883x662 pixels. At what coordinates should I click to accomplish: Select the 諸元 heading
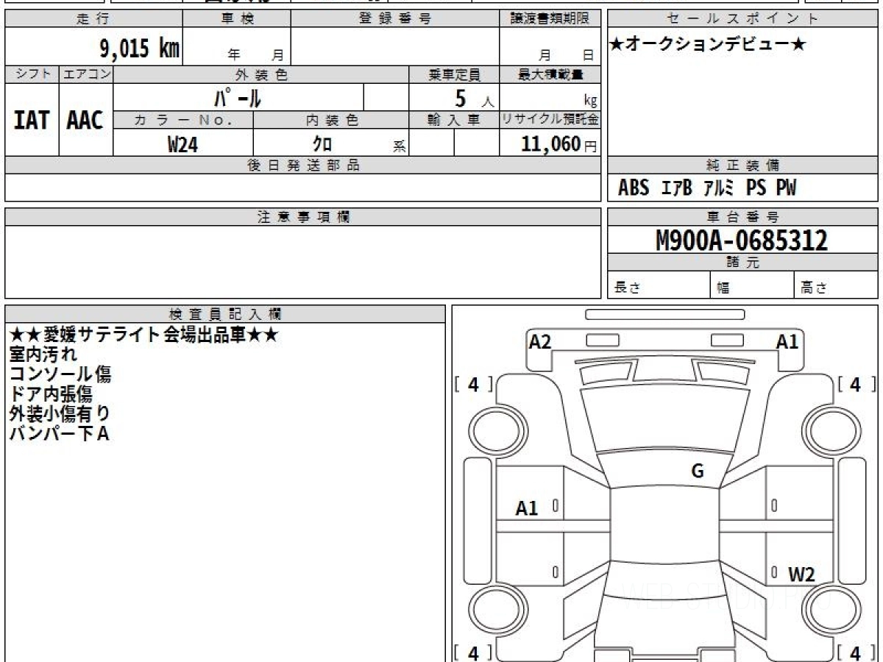(x=742, y=263)
